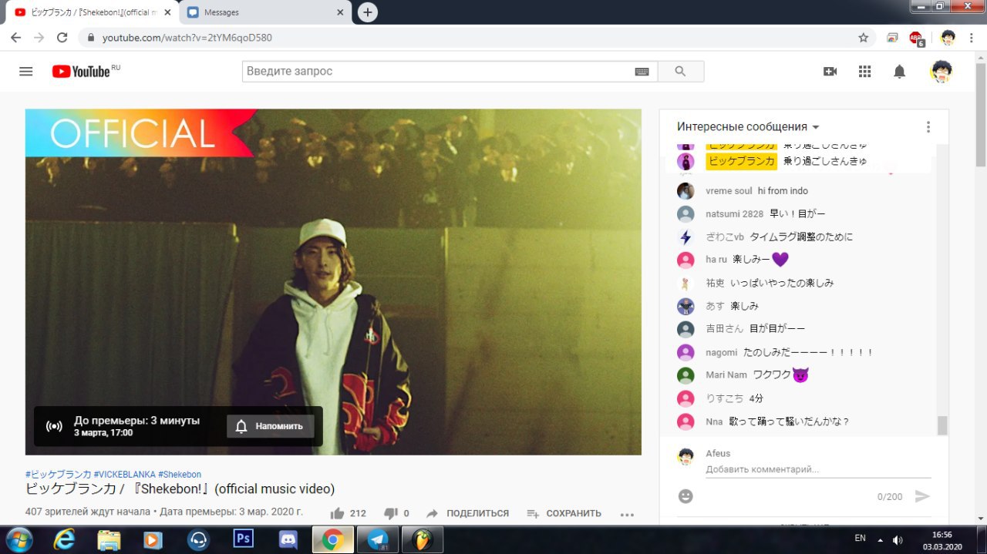This screenshot has width=987, height=554.
Task: Open the YouTube apps grid icon
Action: click(864, 71)
